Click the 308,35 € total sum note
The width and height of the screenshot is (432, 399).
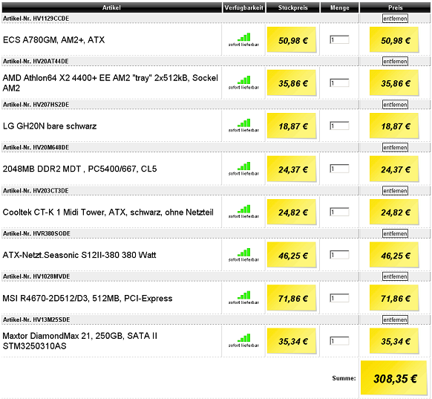(394, 378)
